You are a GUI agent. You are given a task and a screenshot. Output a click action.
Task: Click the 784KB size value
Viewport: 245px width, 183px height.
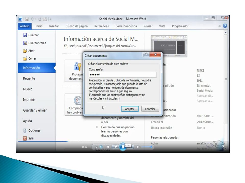[201, 70]
